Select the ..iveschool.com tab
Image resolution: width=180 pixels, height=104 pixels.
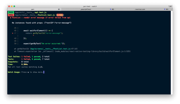pos(142,9)
